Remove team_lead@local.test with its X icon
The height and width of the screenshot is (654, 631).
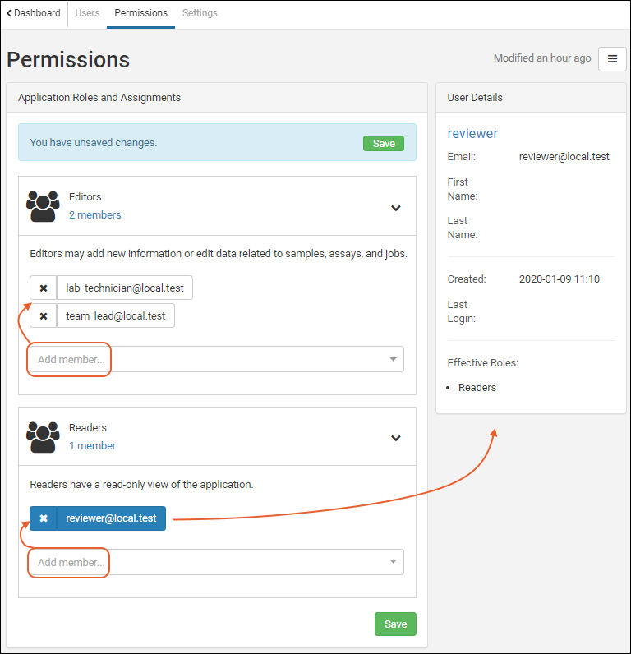[44, 315]
